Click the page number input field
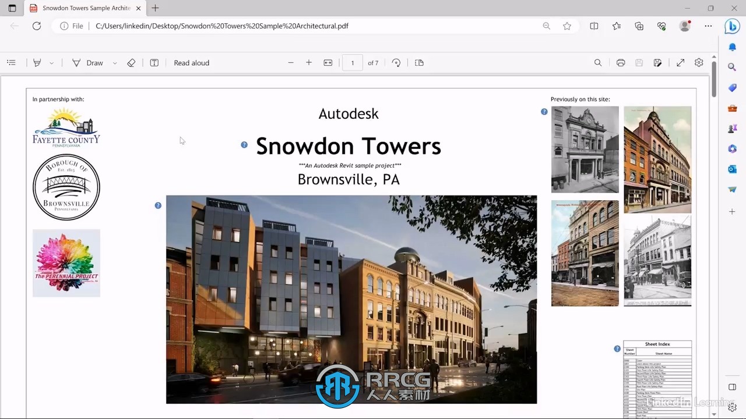This screenshot has width=746, height=419. [353, 63]
